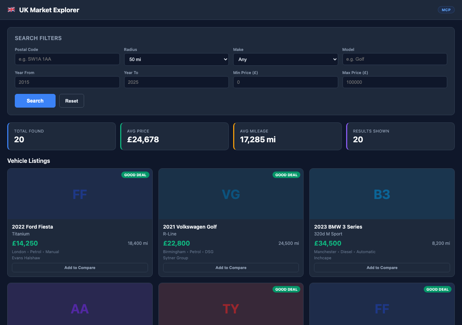462x325 pixels.
Task: Click the Avg Price £24,678 card
Action: [174, 136]
